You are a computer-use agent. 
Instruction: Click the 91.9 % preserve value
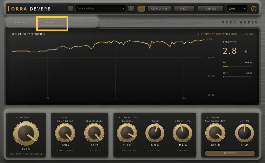tap(127, 145)
